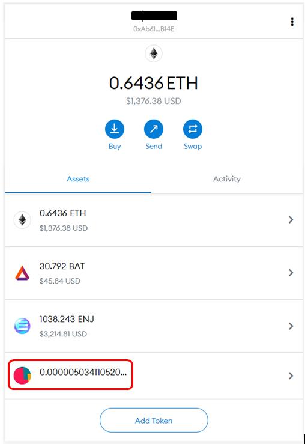Click the BAT triangle token icon

tap(22, 273)
